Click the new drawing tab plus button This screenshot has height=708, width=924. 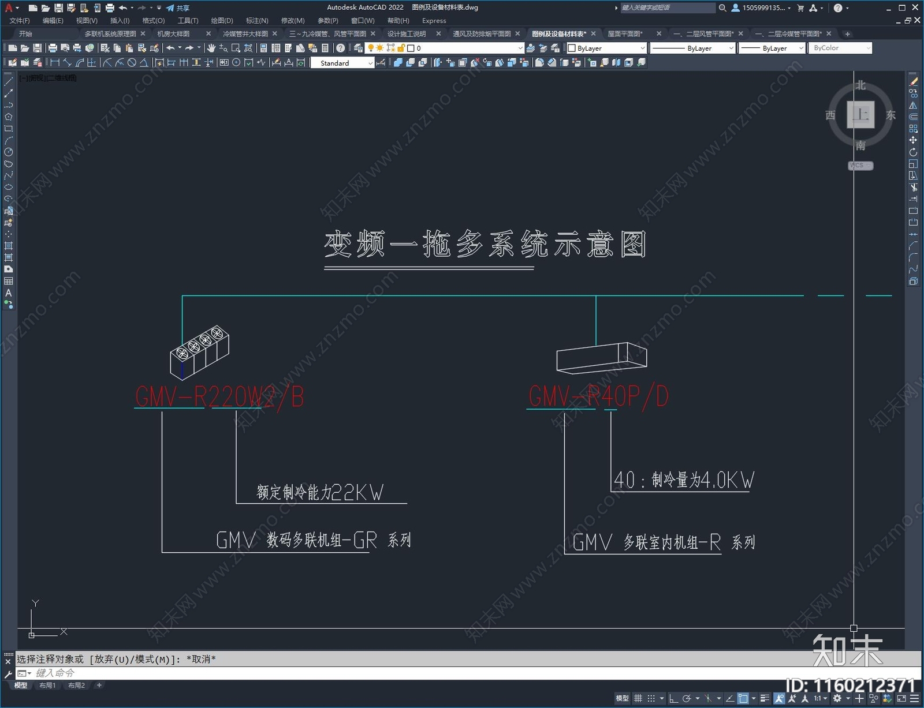pyautogui.click(x=847, y=33)
